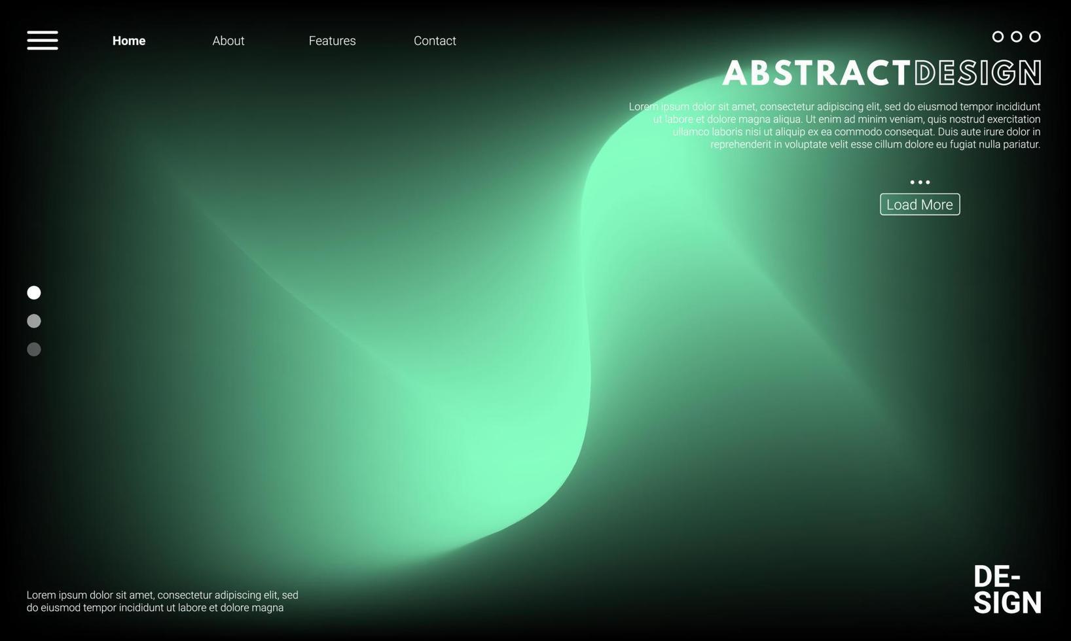Viewport: 1071px width, 641px height.
Task: Click the first hollow circle at top right
Action: pos(998,37)
